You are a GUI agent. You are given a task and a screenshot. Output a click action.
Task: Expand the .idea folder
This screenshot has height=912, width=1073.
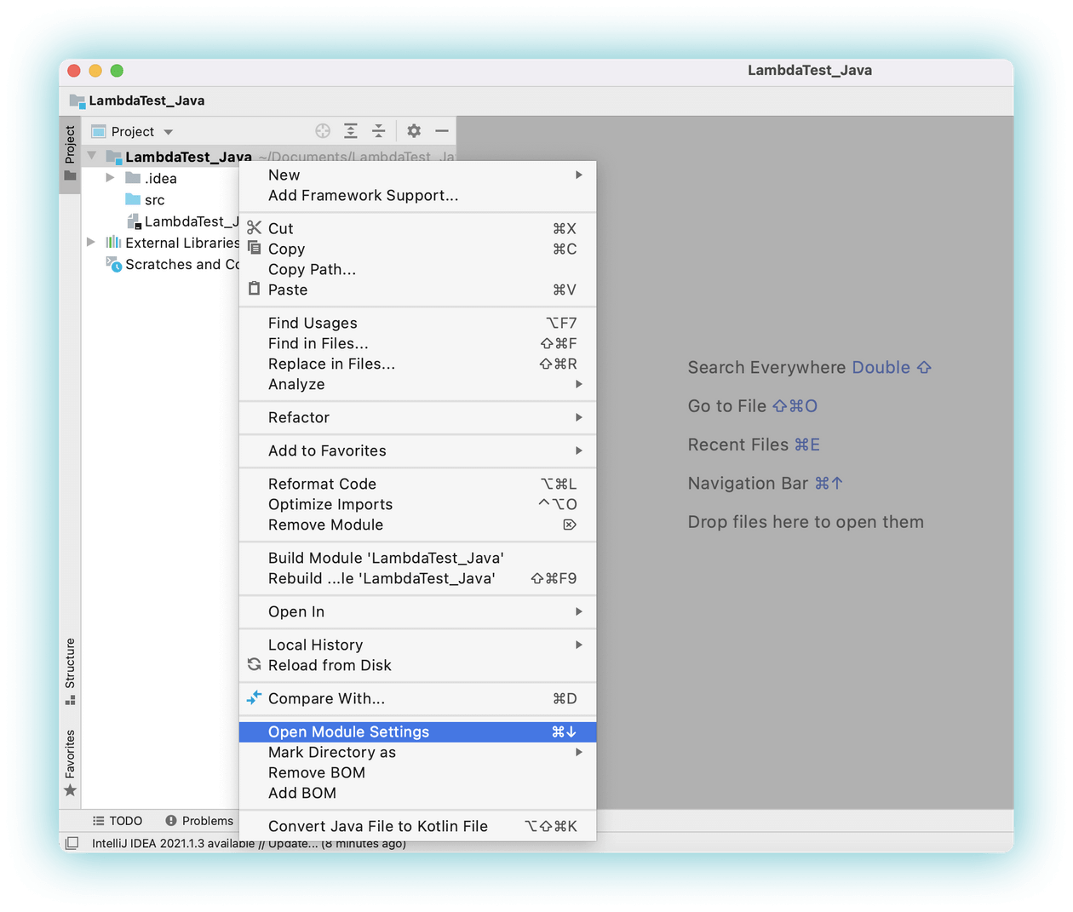[x=109, y=178]
